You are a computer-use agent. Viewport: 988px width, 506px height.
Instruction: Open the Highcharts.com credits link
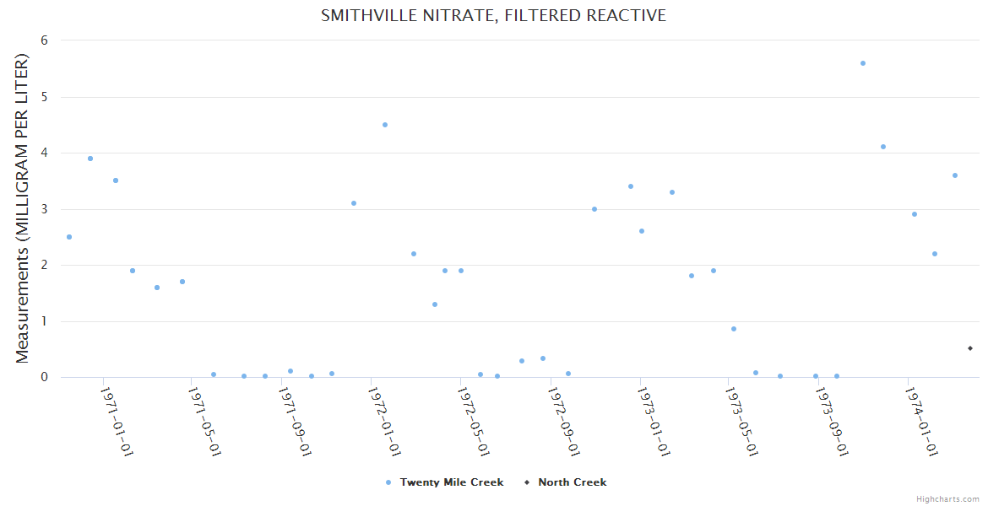pos(947,499)
